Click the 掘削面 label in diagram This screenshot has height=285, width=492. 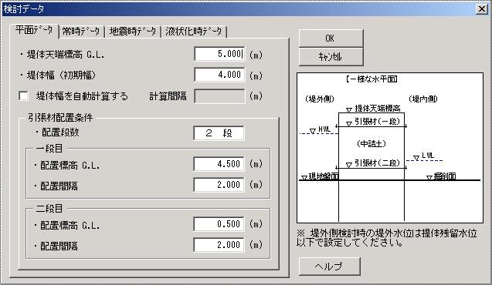(x=445, y=176)
